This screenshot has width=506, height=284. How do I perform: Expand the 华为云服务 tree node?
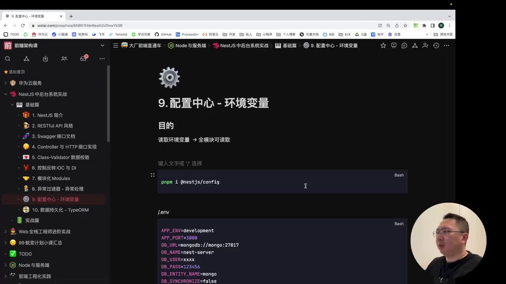pyautogui.click(x=6, y=83)
